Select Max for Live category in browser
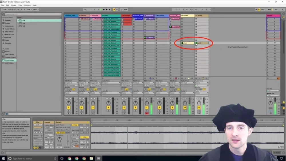The image size is (286, 161). [x=9, y=35]
